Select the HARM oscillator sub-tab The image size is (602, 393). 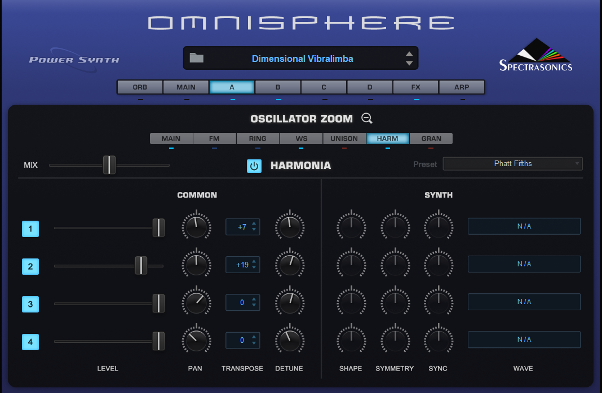pos(387,139)
